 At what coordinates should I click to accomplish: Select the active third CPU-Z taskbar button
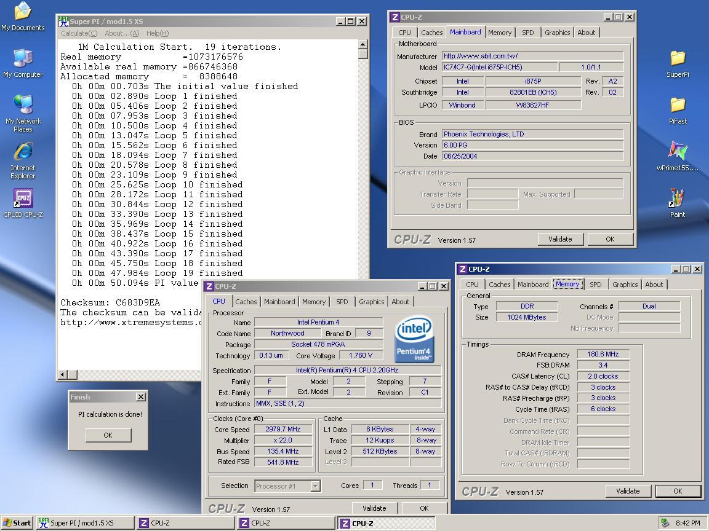click(x=387, y=523)
